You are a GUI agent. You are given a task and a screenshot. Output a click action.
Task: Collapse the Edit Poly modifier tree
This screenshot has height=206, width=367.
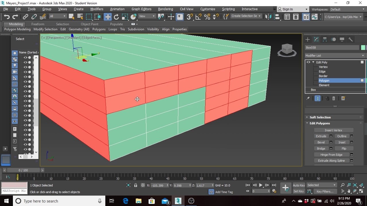tap(313, 62)
